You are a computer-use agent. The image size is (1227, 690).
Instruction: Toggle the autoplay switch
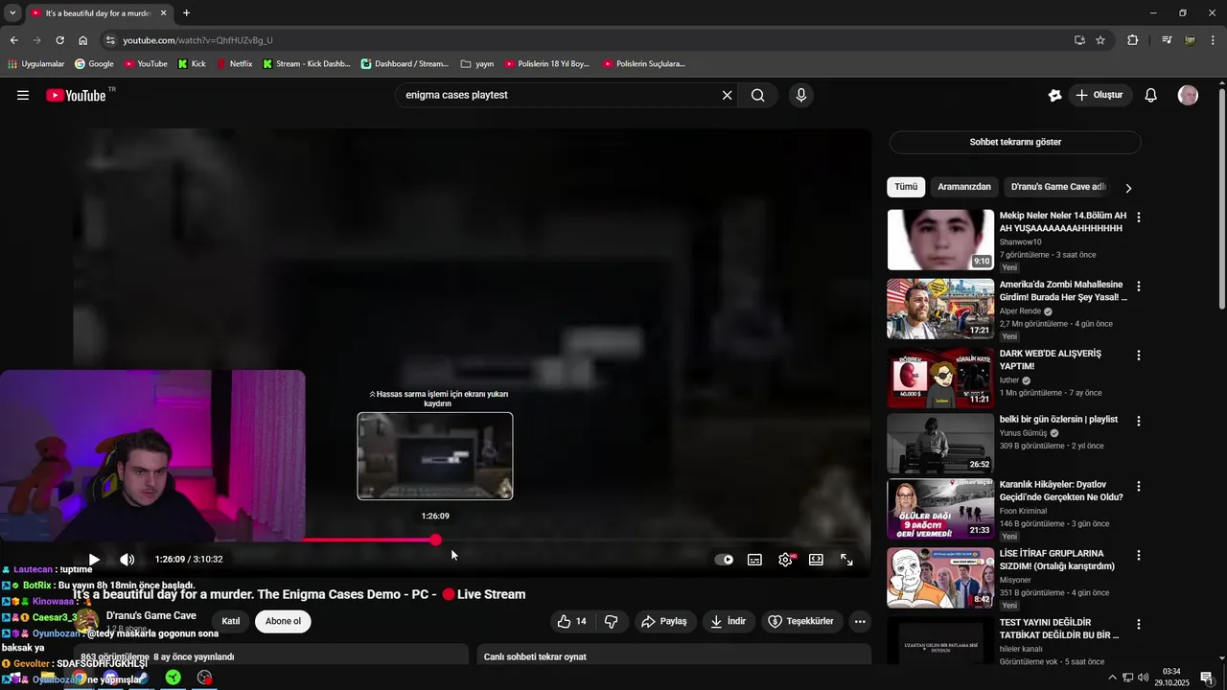724,560
